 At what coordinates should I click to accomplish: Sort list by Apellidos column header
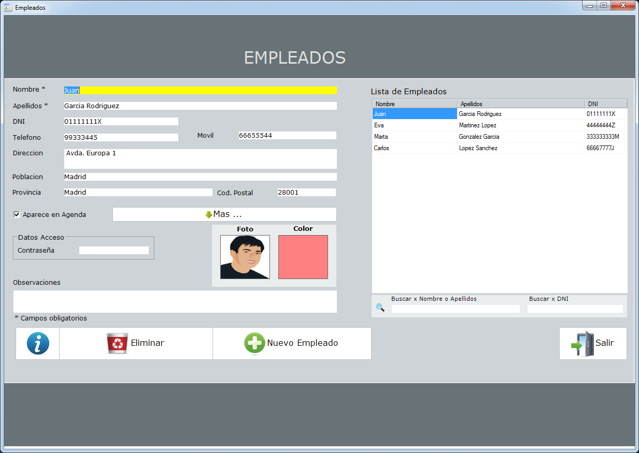[x=521, y=104]
